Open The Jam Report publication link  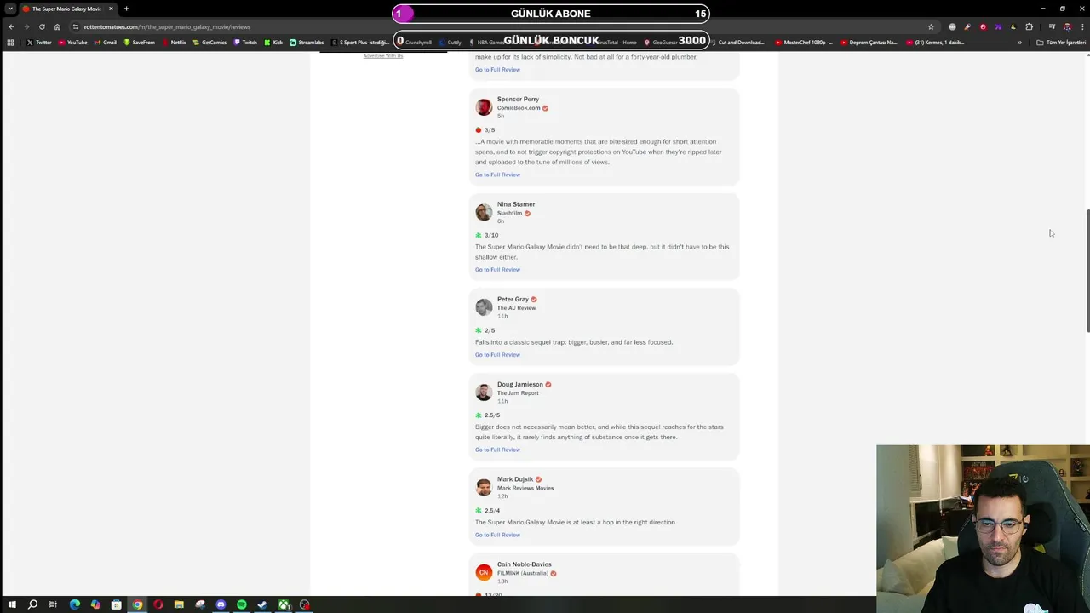point(518,393)
